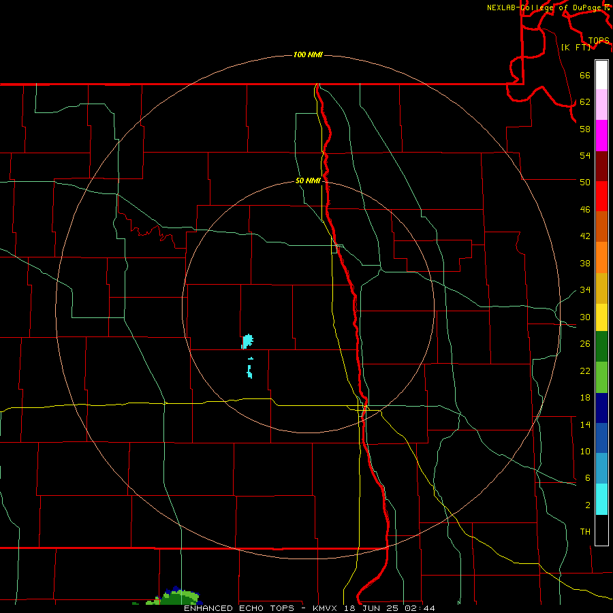
Task: Select the dark green 30 K FT swatch
Action: (601, 347)
